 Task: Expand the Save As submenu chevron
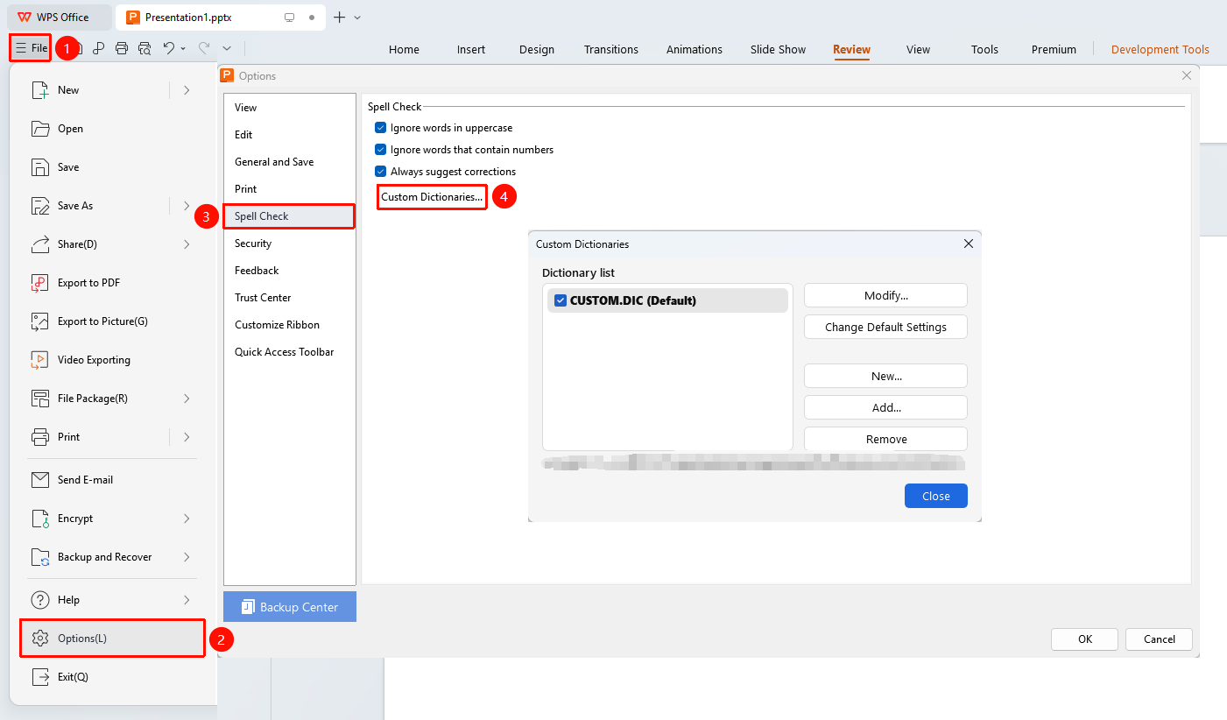point(187,206)
